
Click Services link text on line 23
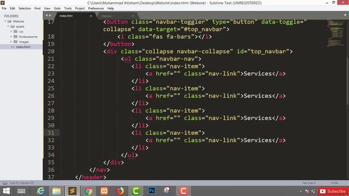(257, 73)
